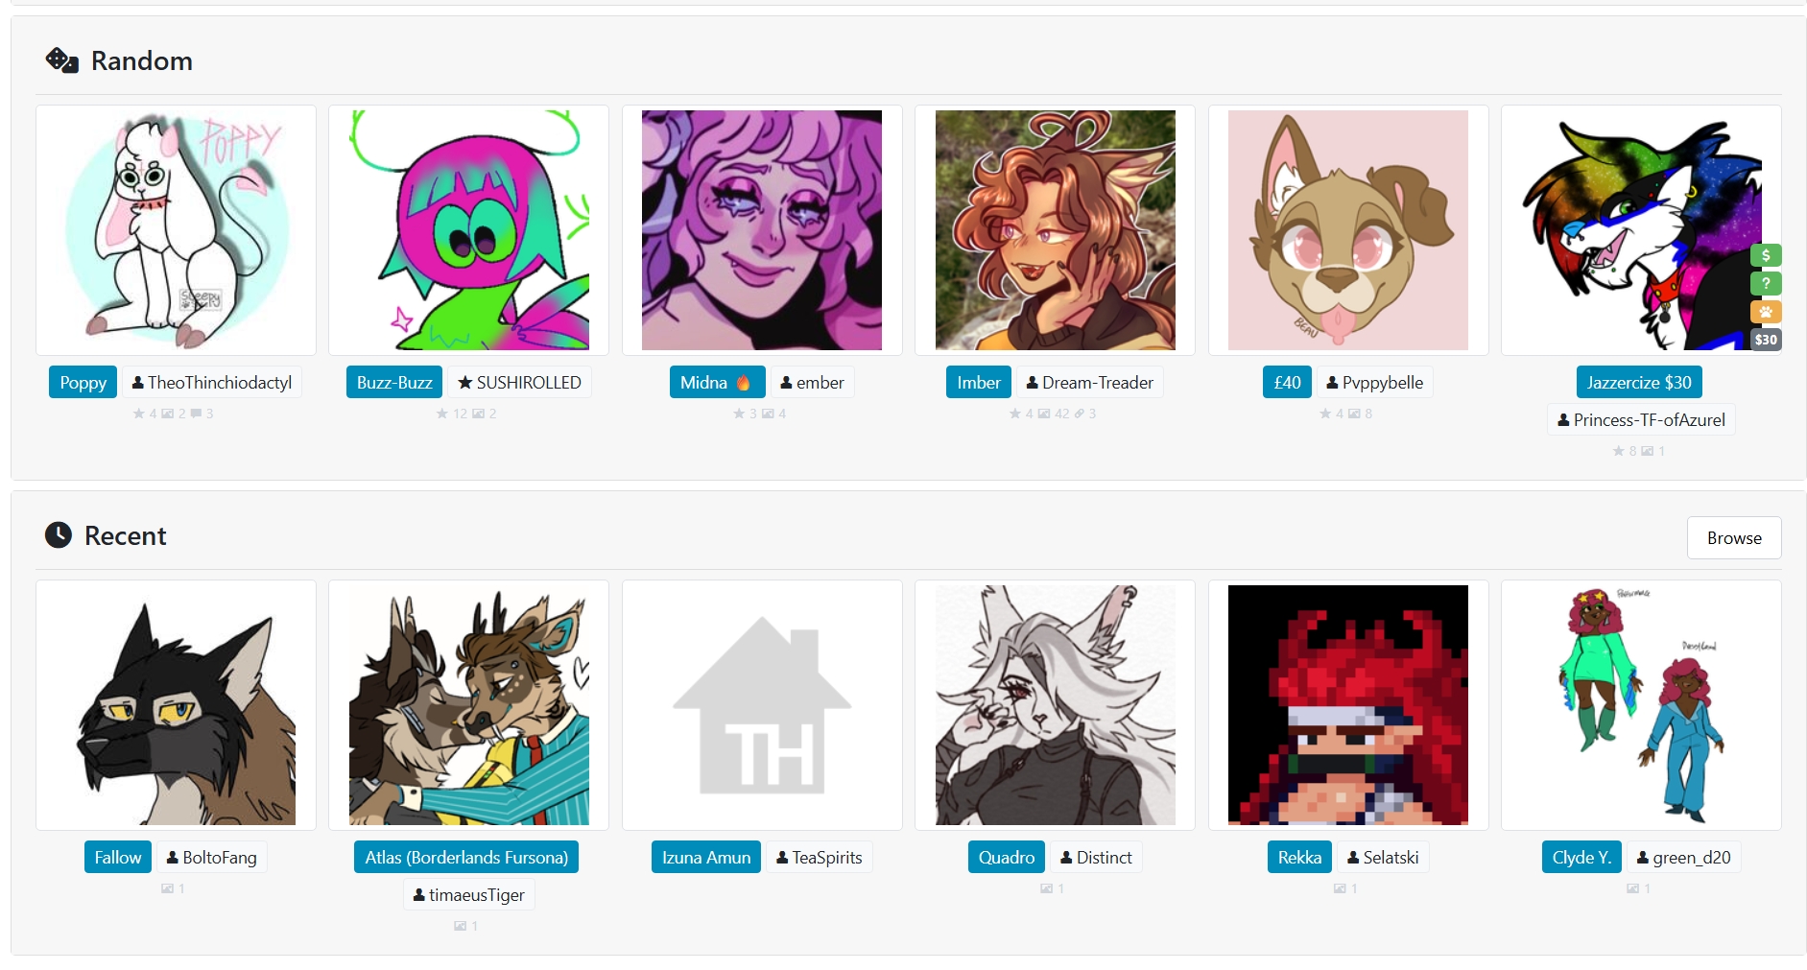This screenshot has width=1807, height=970.
Task: Open the Rekka pixel art thumbnail
Action: click(x=1348, y=705)
